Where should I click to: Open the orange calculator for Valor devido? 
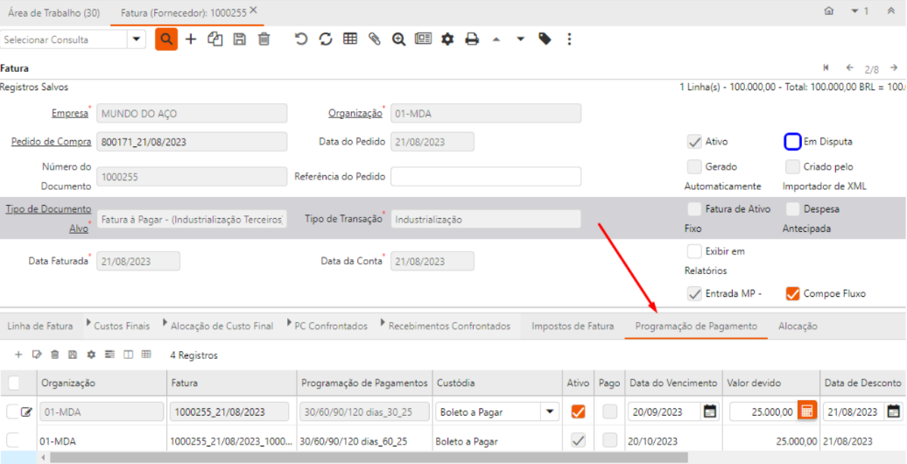807,411
